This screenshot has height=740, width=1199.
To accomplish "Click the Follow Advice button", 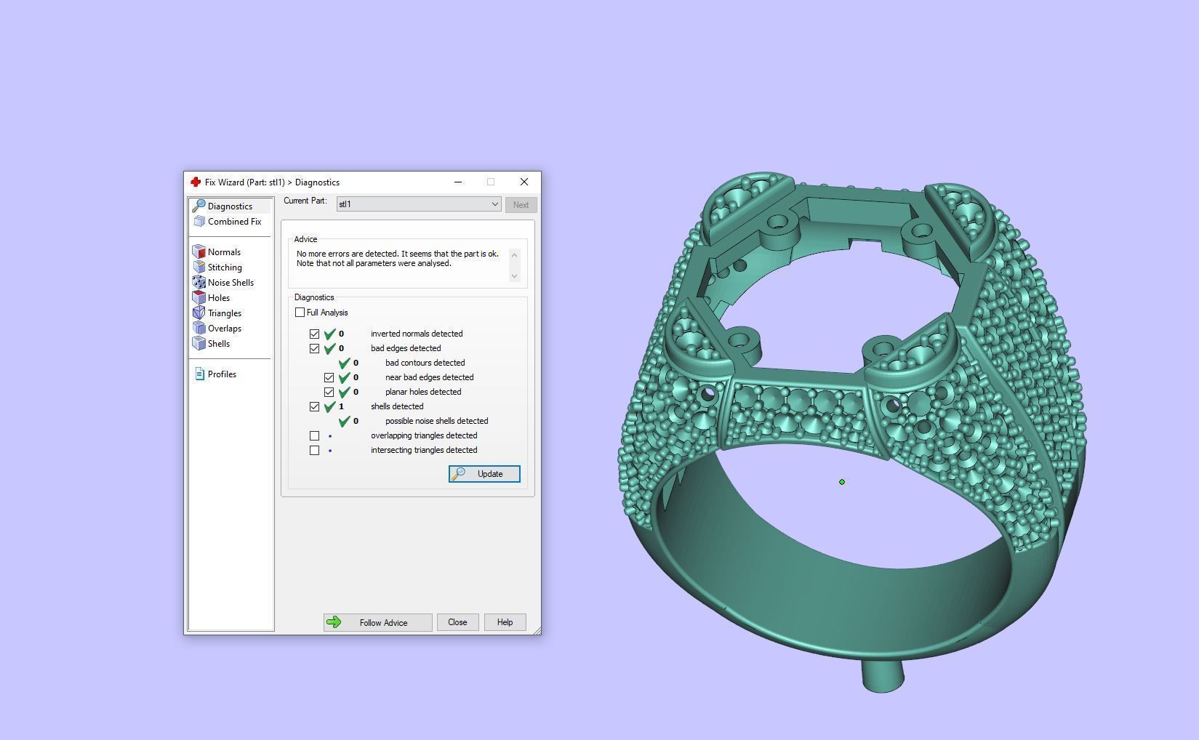I will pyautogui.click(x=378, y=622).
